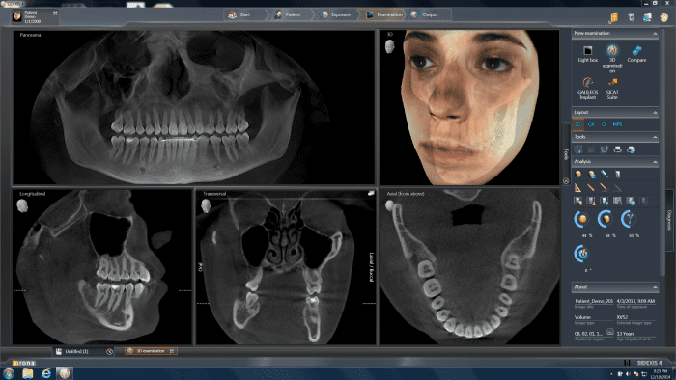
Task: Click the third annotation icon with blue arrow
Action: pyautogui.click(x=605, y=201)
